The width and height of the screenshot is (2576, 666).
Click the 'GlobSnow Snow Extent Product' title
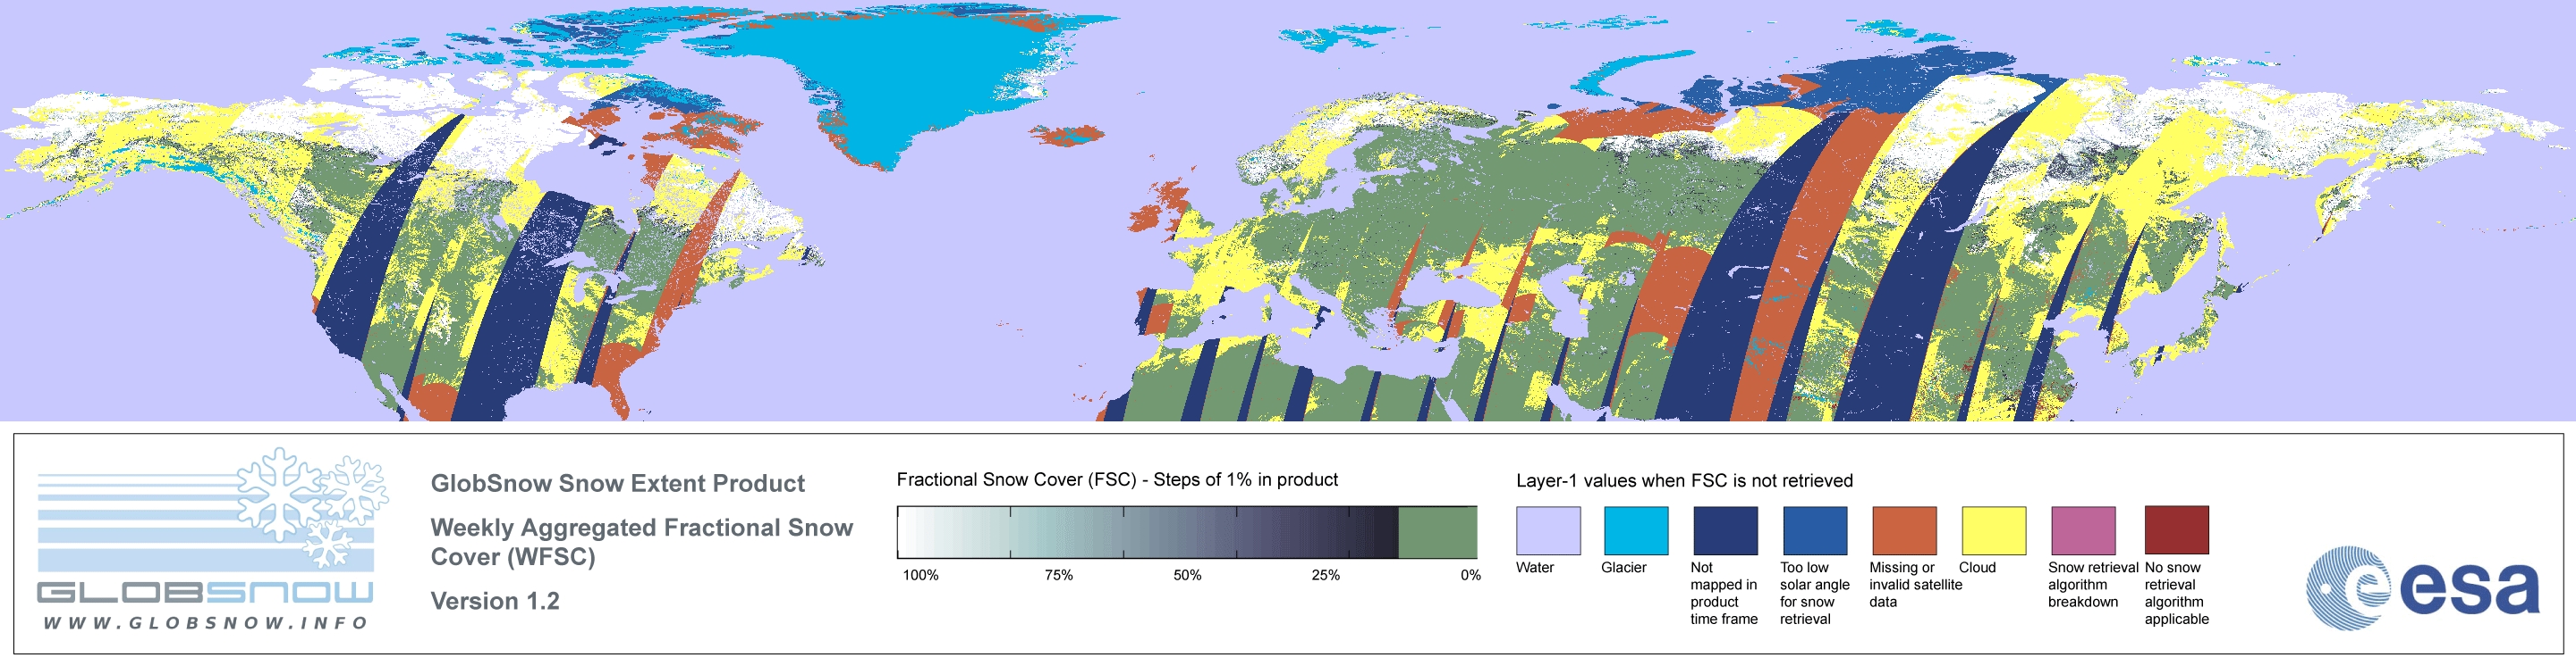(x=617, y=483)
